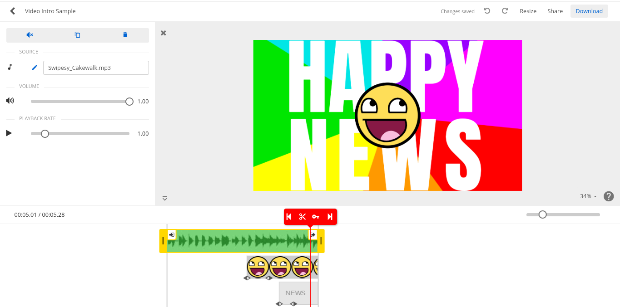Close the properties panel with the X icon
This screenshot has height=307, width=620.
coord(164,33)
